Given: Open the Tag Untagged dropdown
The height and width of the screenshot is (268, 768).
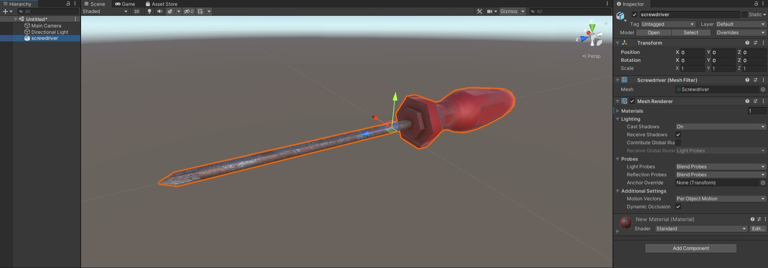Looking at the screenshot, I should coord(668,24).
